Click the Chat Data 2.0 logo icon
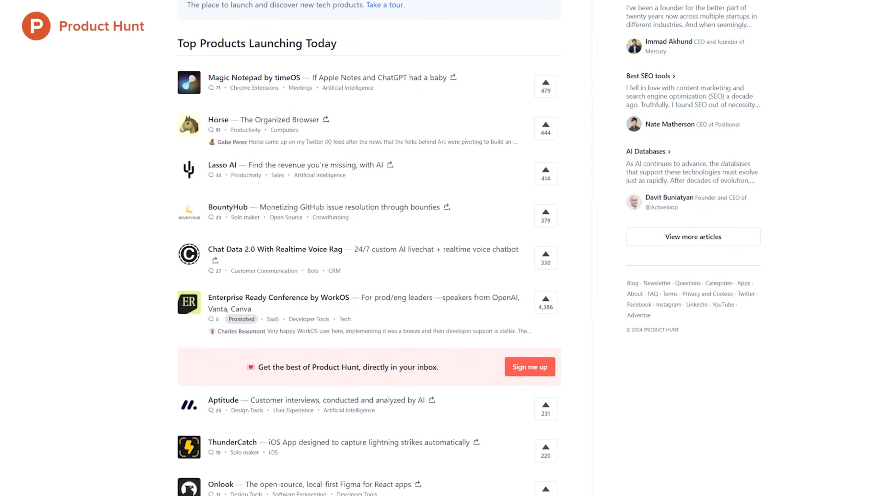 (x=189, y=254)
